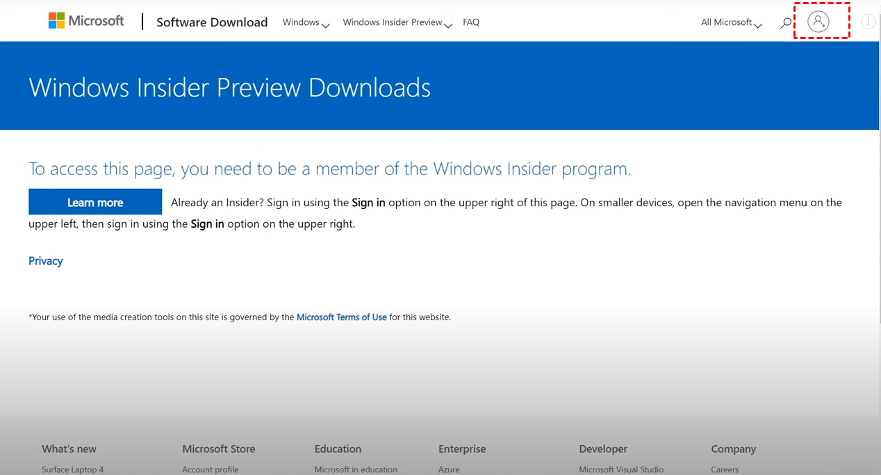Click the info circle icon
The height and width of the screenshot is (475, 881).
pyautogui.click(x=868, y=22)
